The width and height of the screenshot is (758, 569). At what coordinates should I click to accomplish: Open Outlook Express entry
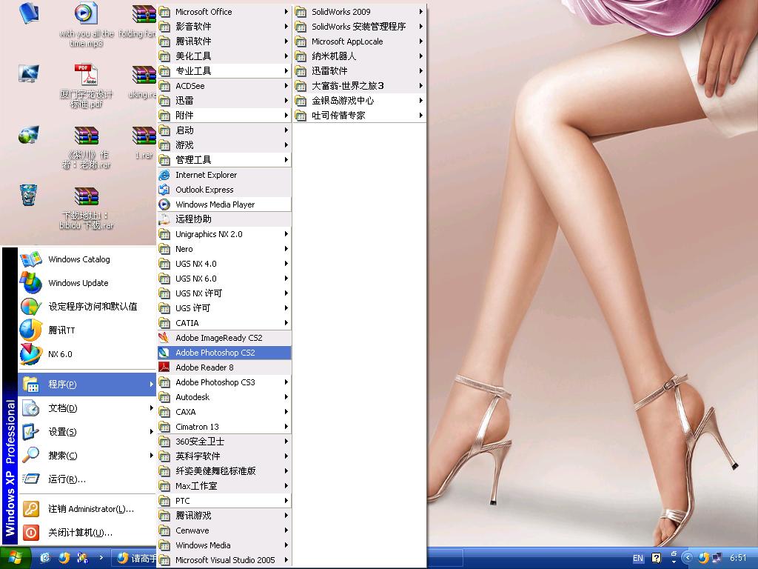(x=224, y=190)
